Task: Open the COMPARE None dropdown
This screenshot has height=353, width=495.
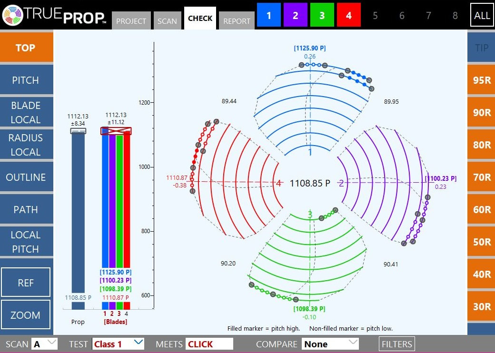Action: pos(330,343)
